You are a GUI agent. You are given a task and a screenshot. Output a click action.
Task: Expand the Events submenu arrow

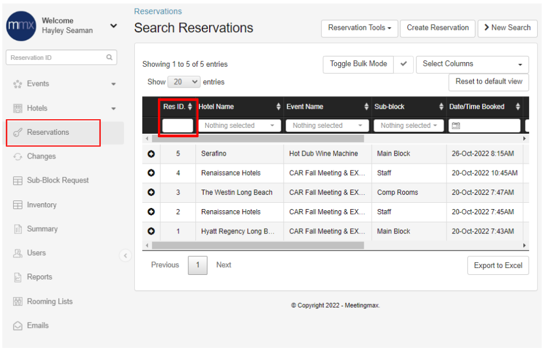point(114,84)
